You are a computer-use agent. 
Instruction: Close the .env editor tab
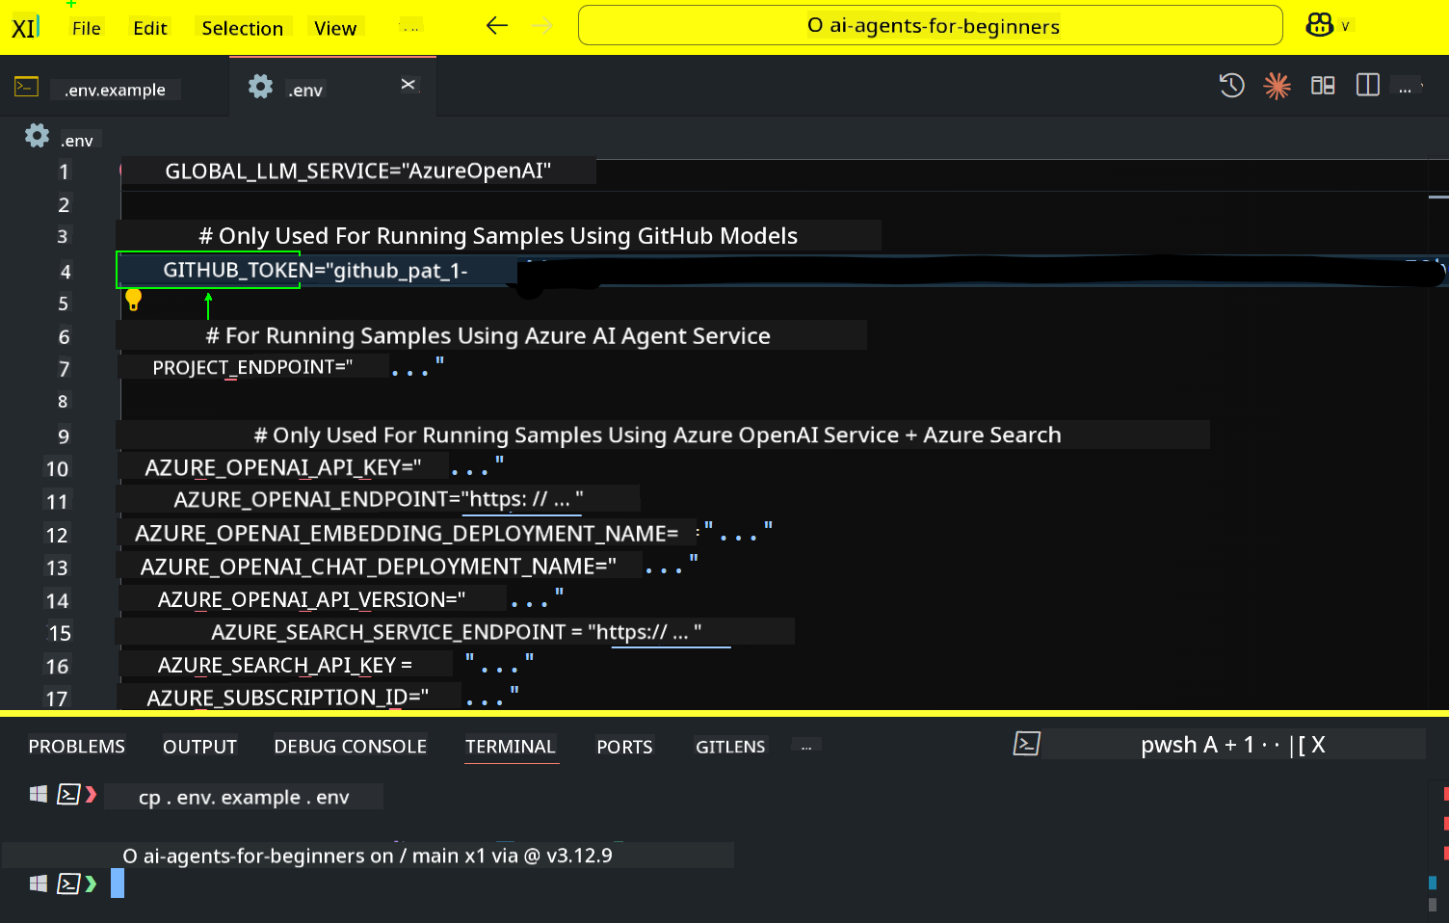click(408, 85)
